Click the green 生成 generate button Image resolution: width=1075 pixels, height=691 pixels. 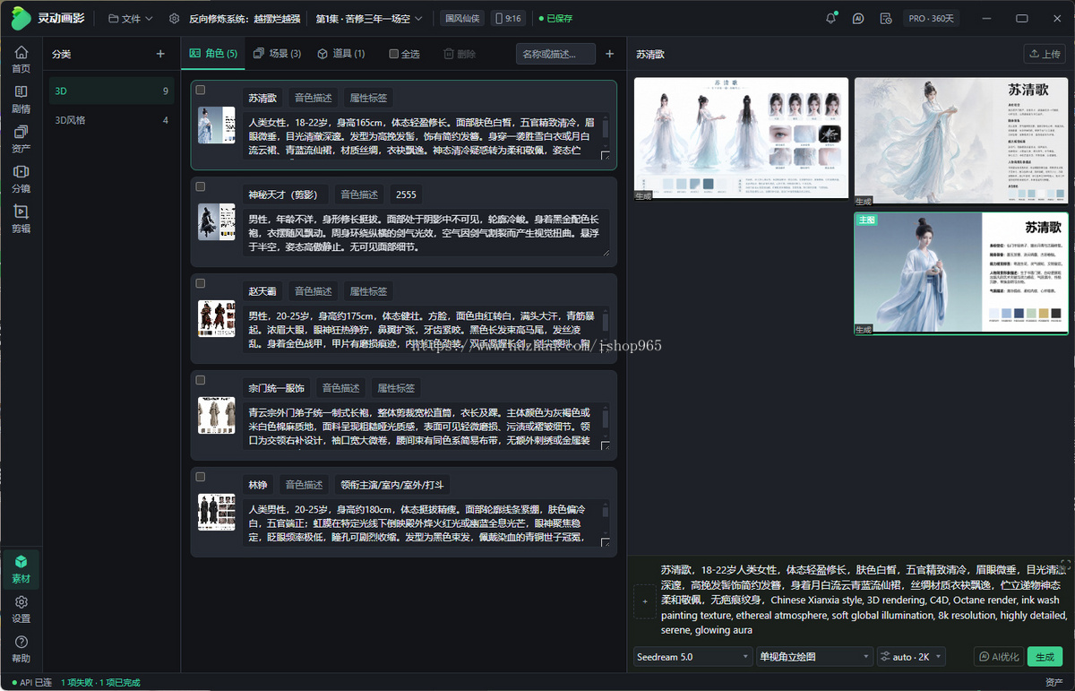1045,657
